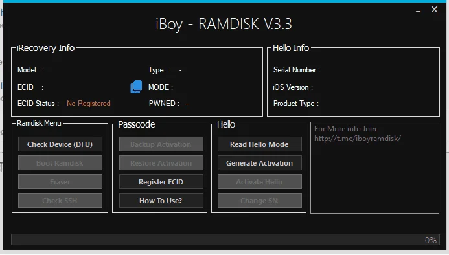Click Check Device (DFU) button
Image resolution: width=449 pixels, height=255 pixels.
(x=60, y=144)
